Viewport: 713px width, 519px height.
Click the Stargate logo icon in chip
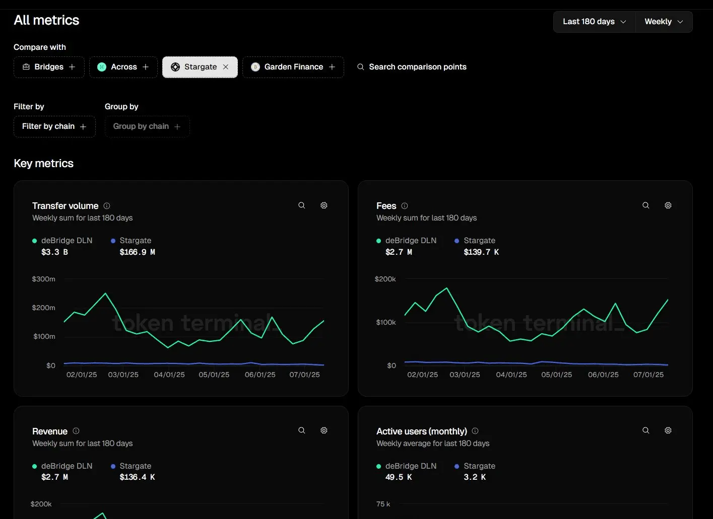coord(175,67)
